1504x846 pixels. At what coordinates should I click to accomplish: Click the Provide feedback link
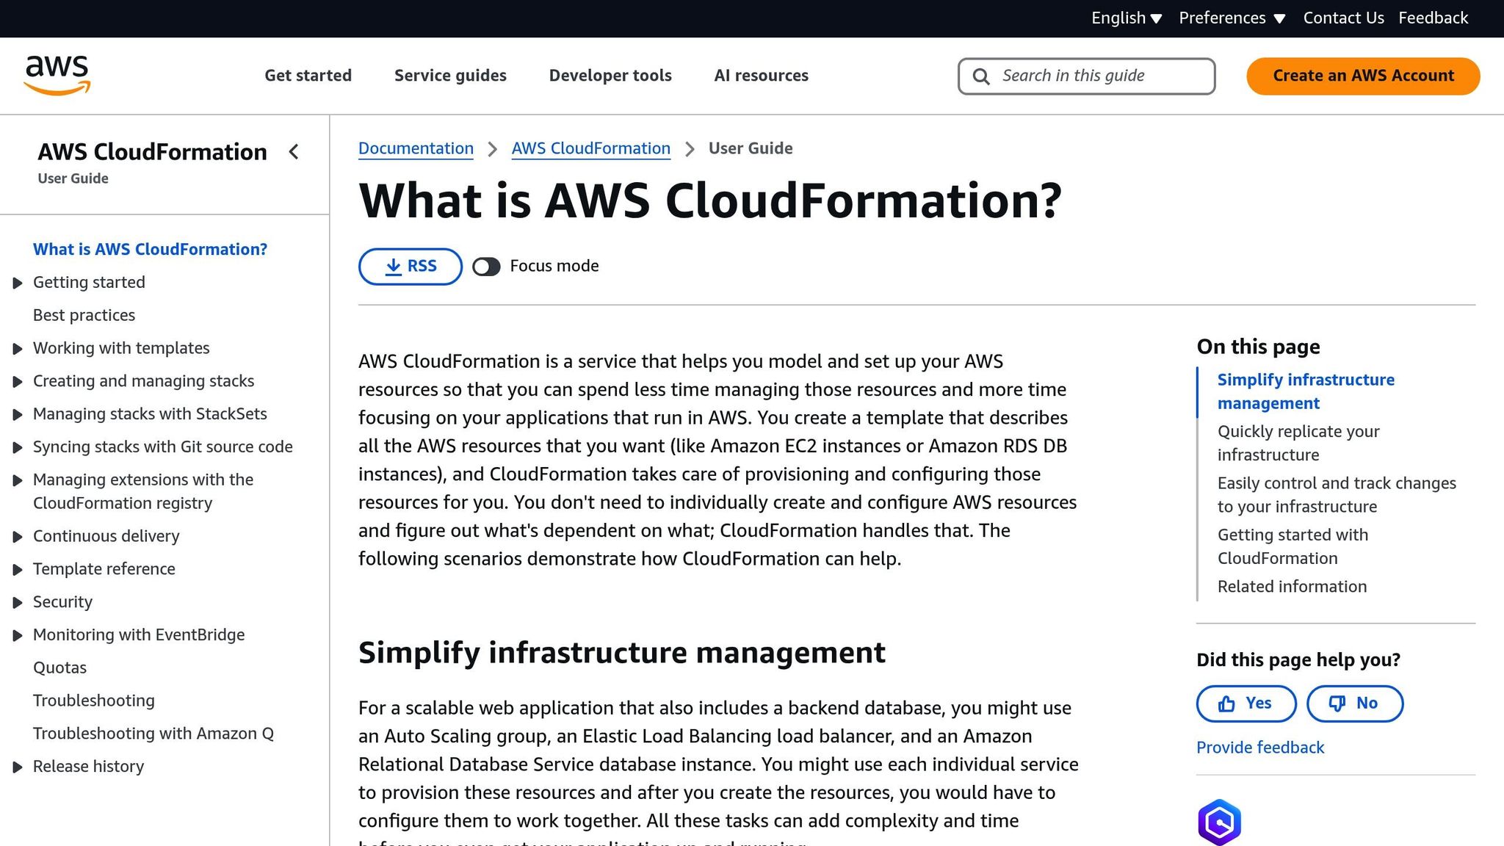1260,748
